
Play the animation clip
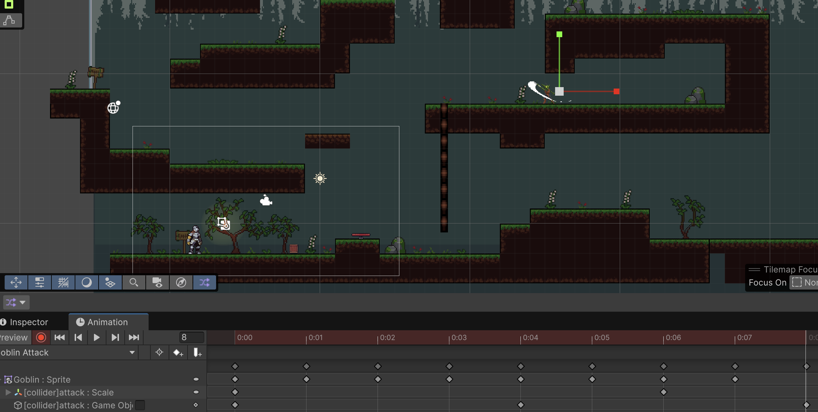pyautogui.click(x=96, y=337)
